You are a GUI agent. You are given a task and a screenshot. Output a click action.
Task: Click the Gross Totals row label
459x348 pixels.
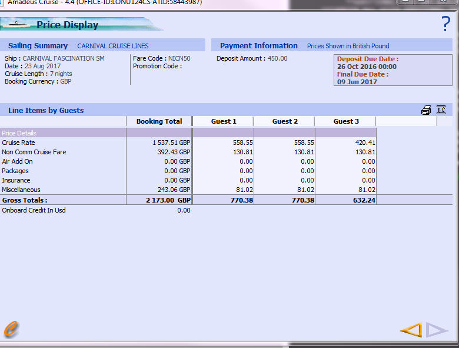tap(25, 200)
